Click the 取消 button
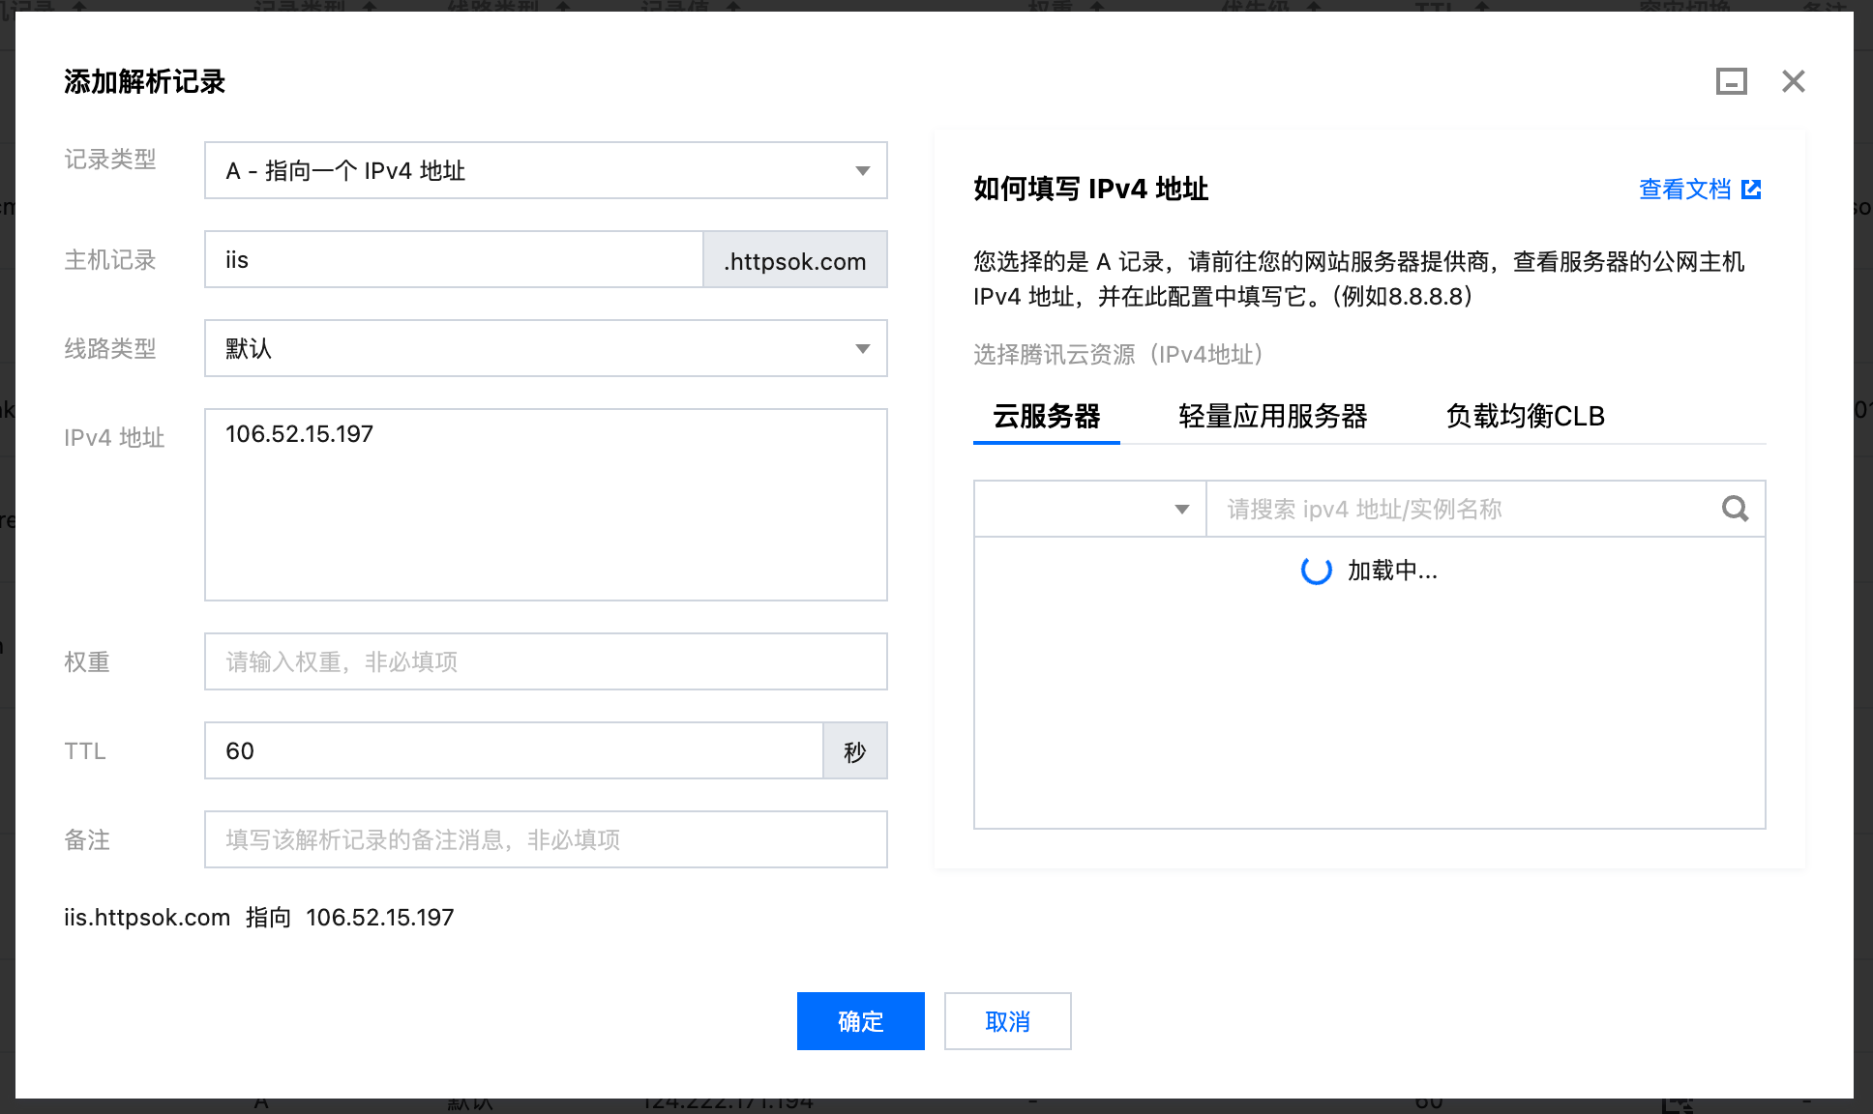The height and width of the screenshot is (1114, 1873). point(1007,1021)
